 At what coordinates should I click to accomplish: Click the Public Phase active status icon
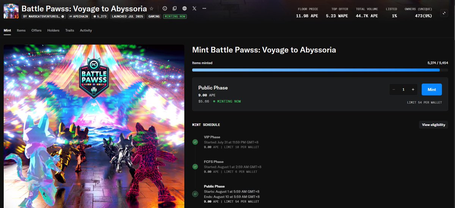(195, 194)
